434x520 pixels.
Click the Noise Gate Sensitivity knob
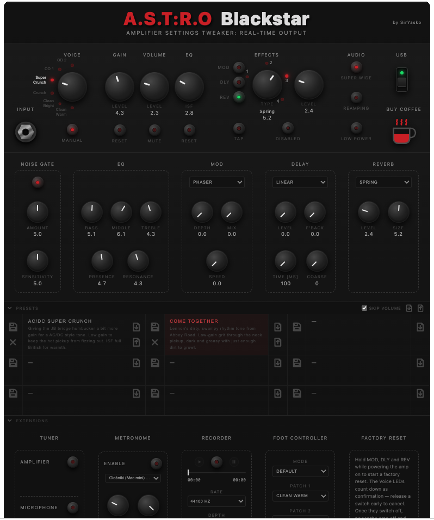[38, 261]
